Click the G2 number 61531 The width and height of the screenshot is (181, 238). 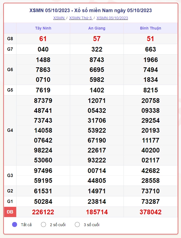(43, 191)
